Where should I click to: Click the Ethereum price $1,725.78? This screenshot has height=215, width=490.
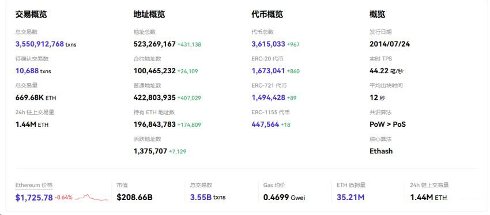point(34,198)
